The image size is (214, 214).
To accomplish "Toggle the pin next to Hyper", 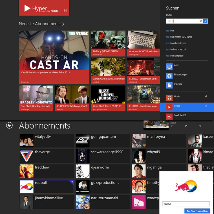I will point(206,106).
